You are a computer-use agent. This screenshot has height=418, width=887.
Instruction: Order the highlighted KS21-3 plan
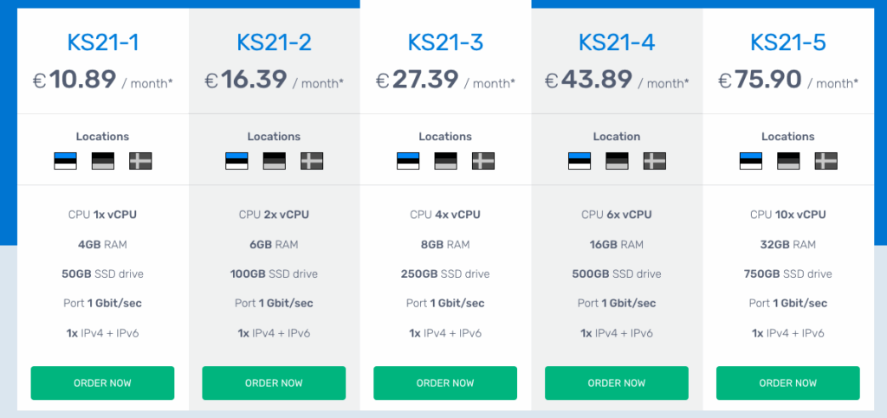(445, 383)
